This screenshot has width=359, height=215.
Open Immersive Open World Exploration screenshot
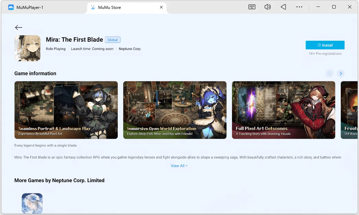pyautogui.click(x=175, y=110)
